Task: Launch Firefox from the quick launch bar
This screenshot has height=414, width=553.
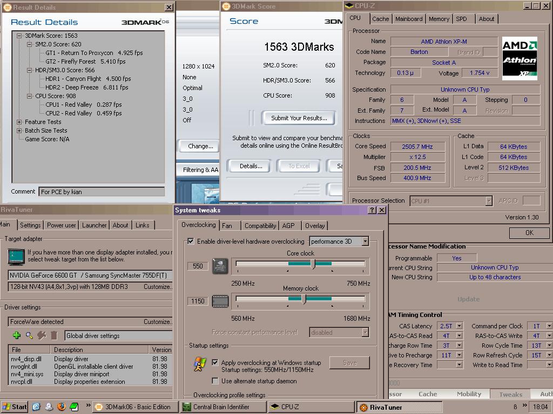Action: coord(61,406)
